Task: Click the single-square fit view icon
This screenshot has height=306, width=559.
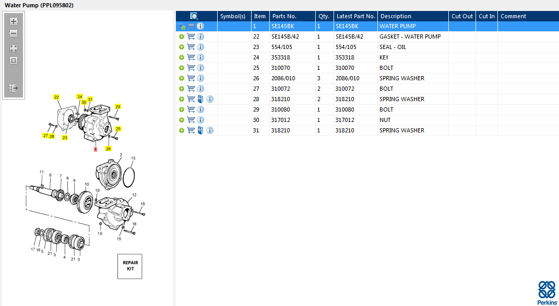Action: (14, 60)
